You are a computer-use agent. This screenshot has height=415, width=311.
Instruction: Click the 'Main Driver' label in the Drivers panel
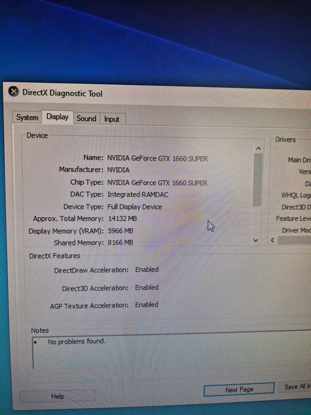(x=299, y=160)
